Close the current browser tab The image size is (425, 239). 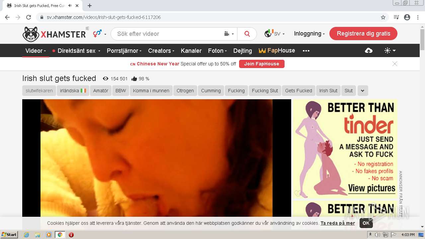point(77,6)
